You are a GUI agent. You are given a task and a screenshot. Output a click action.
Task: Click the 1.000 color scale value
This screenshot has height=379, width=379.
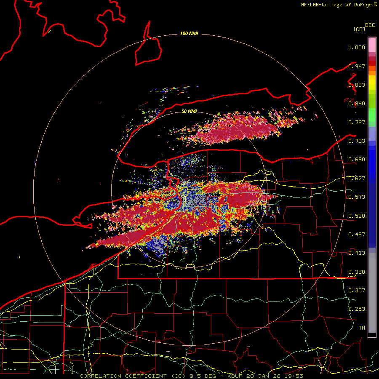(357, 47)
